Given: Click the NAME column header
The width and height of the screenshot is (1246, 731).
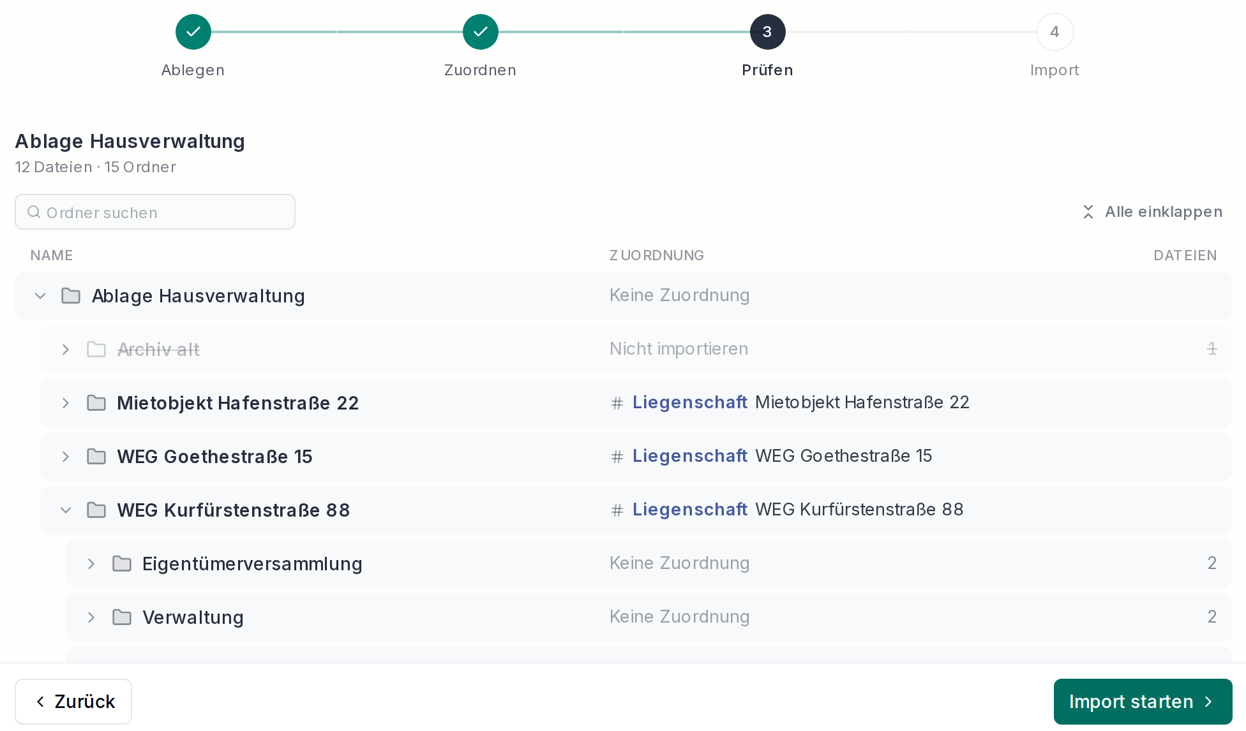Looking at the screenshot, I should [52, 256].
